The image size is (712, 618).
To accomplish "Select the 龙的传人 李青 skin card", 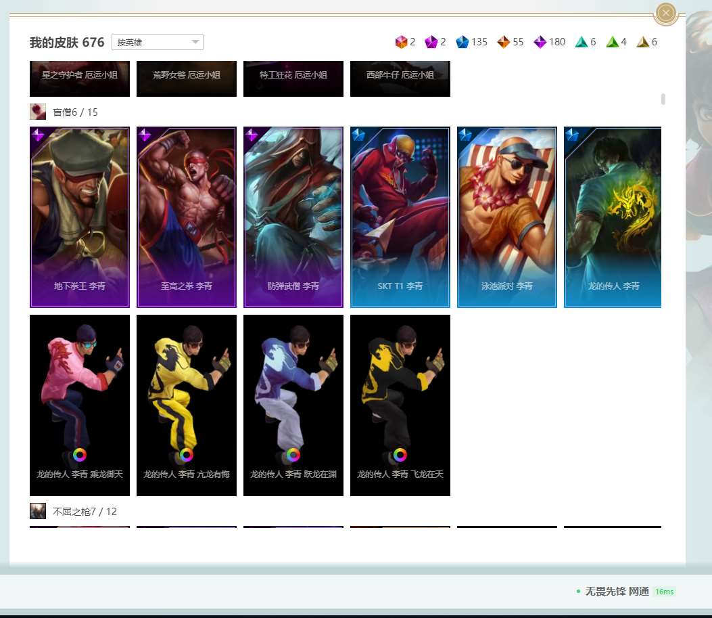I will [613, 217].
